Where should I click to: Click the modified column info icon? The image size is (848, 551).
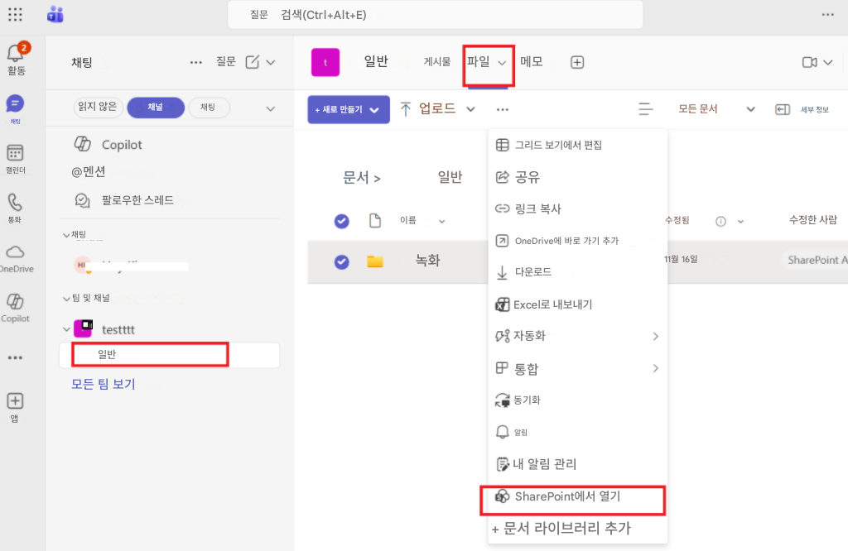click(x=720, y=222)
